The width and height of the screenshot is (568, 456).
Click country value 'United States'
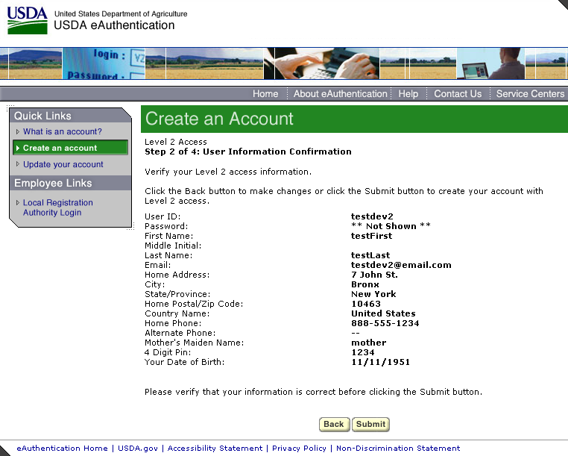click(x=383, y=313)
